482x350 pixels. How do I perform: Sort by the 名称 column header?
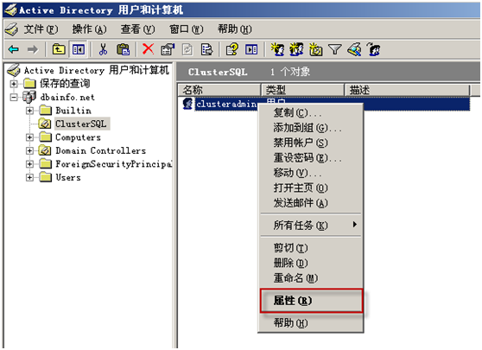pos(219,90)
